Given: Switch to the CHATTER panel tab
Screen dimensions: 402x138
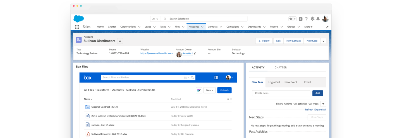Looking at the screenshot, I should coord(281,67).
